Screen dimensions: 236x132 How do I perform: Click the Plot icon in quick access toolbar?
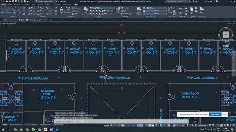[25, 1]
